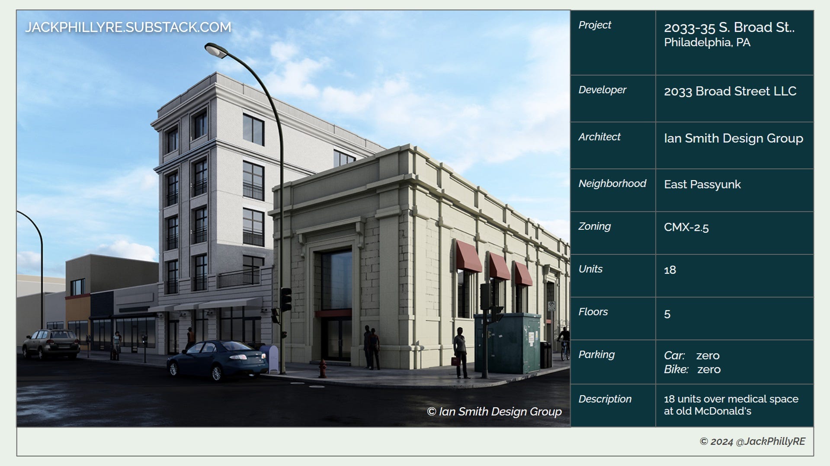Click the building rendering image

pyautogui.click(x=293, y=219)
